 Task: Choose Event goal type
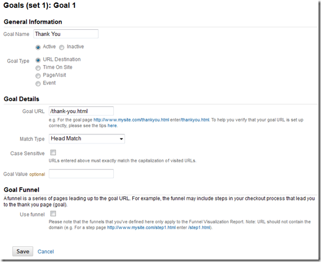click(x=38, y=84)
